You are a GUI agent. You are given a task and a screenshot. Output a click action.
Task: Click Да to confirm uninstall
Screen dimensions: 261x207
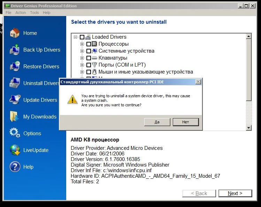[157, 122]
